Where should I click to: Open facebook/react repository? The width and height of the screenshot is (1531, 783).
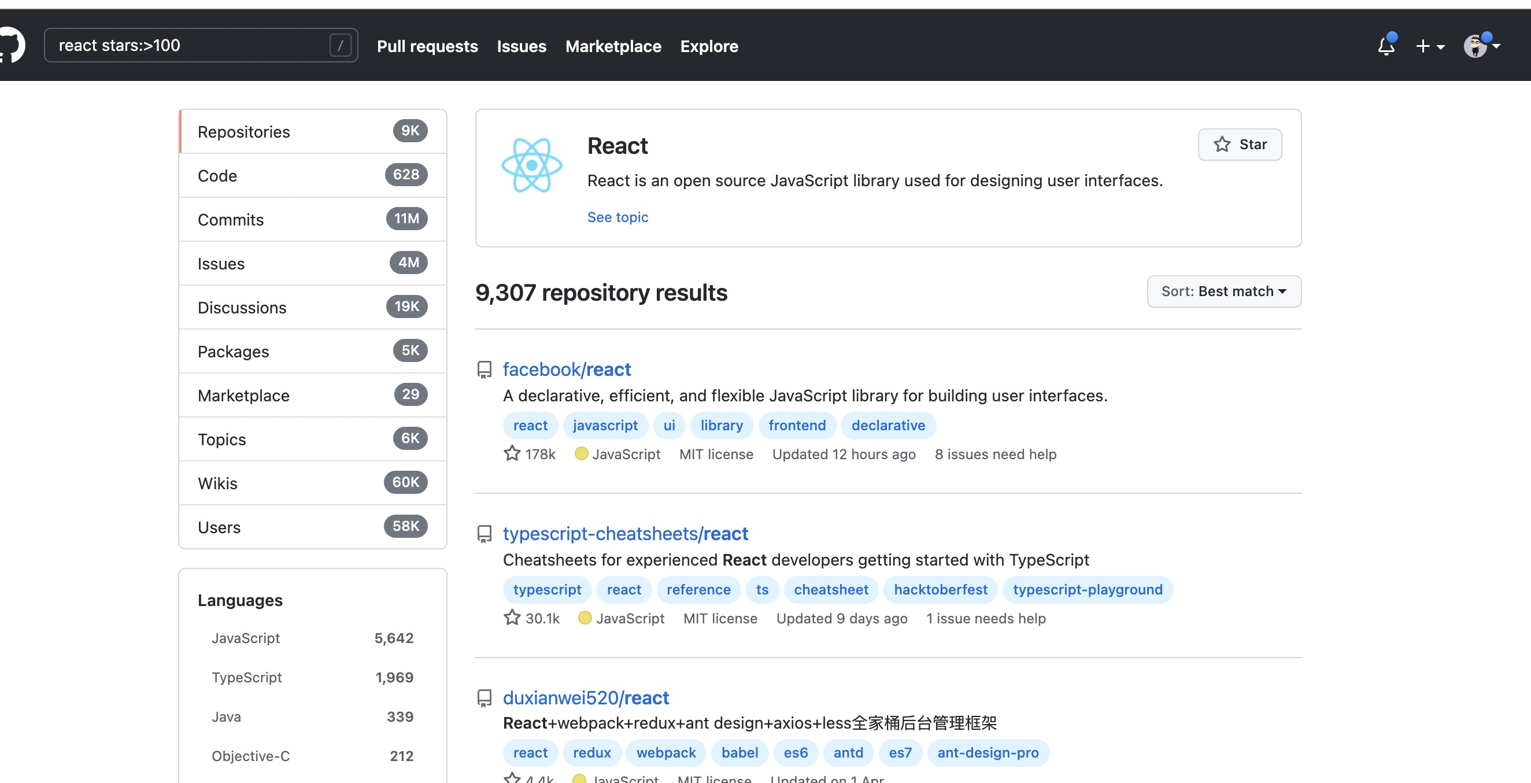[x=567, y=369]
